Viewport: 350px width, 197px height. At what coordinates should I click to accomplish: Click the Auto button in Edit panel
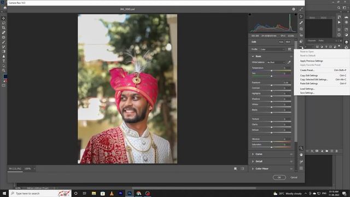281,42
